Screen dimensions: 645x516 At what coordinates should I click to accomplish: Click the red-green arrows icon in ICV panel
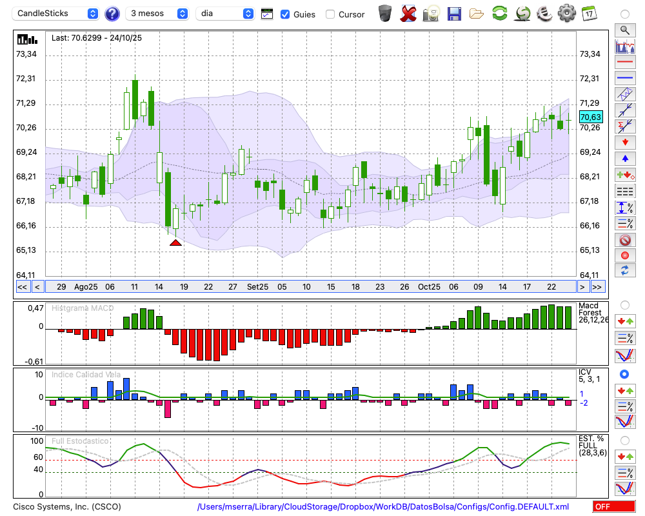point(625,390)
